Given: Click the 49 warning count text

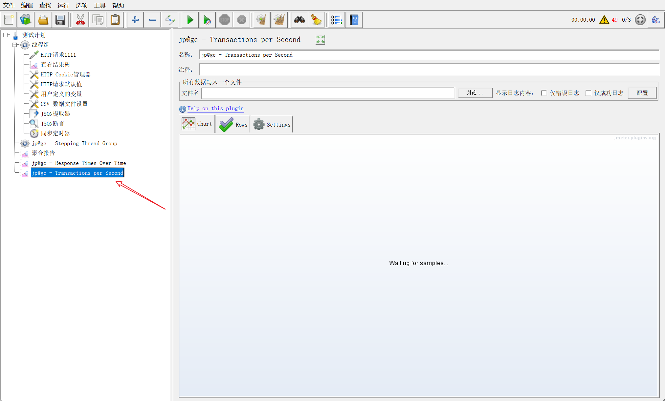Looking at the screenshot, I should point(615,20).
